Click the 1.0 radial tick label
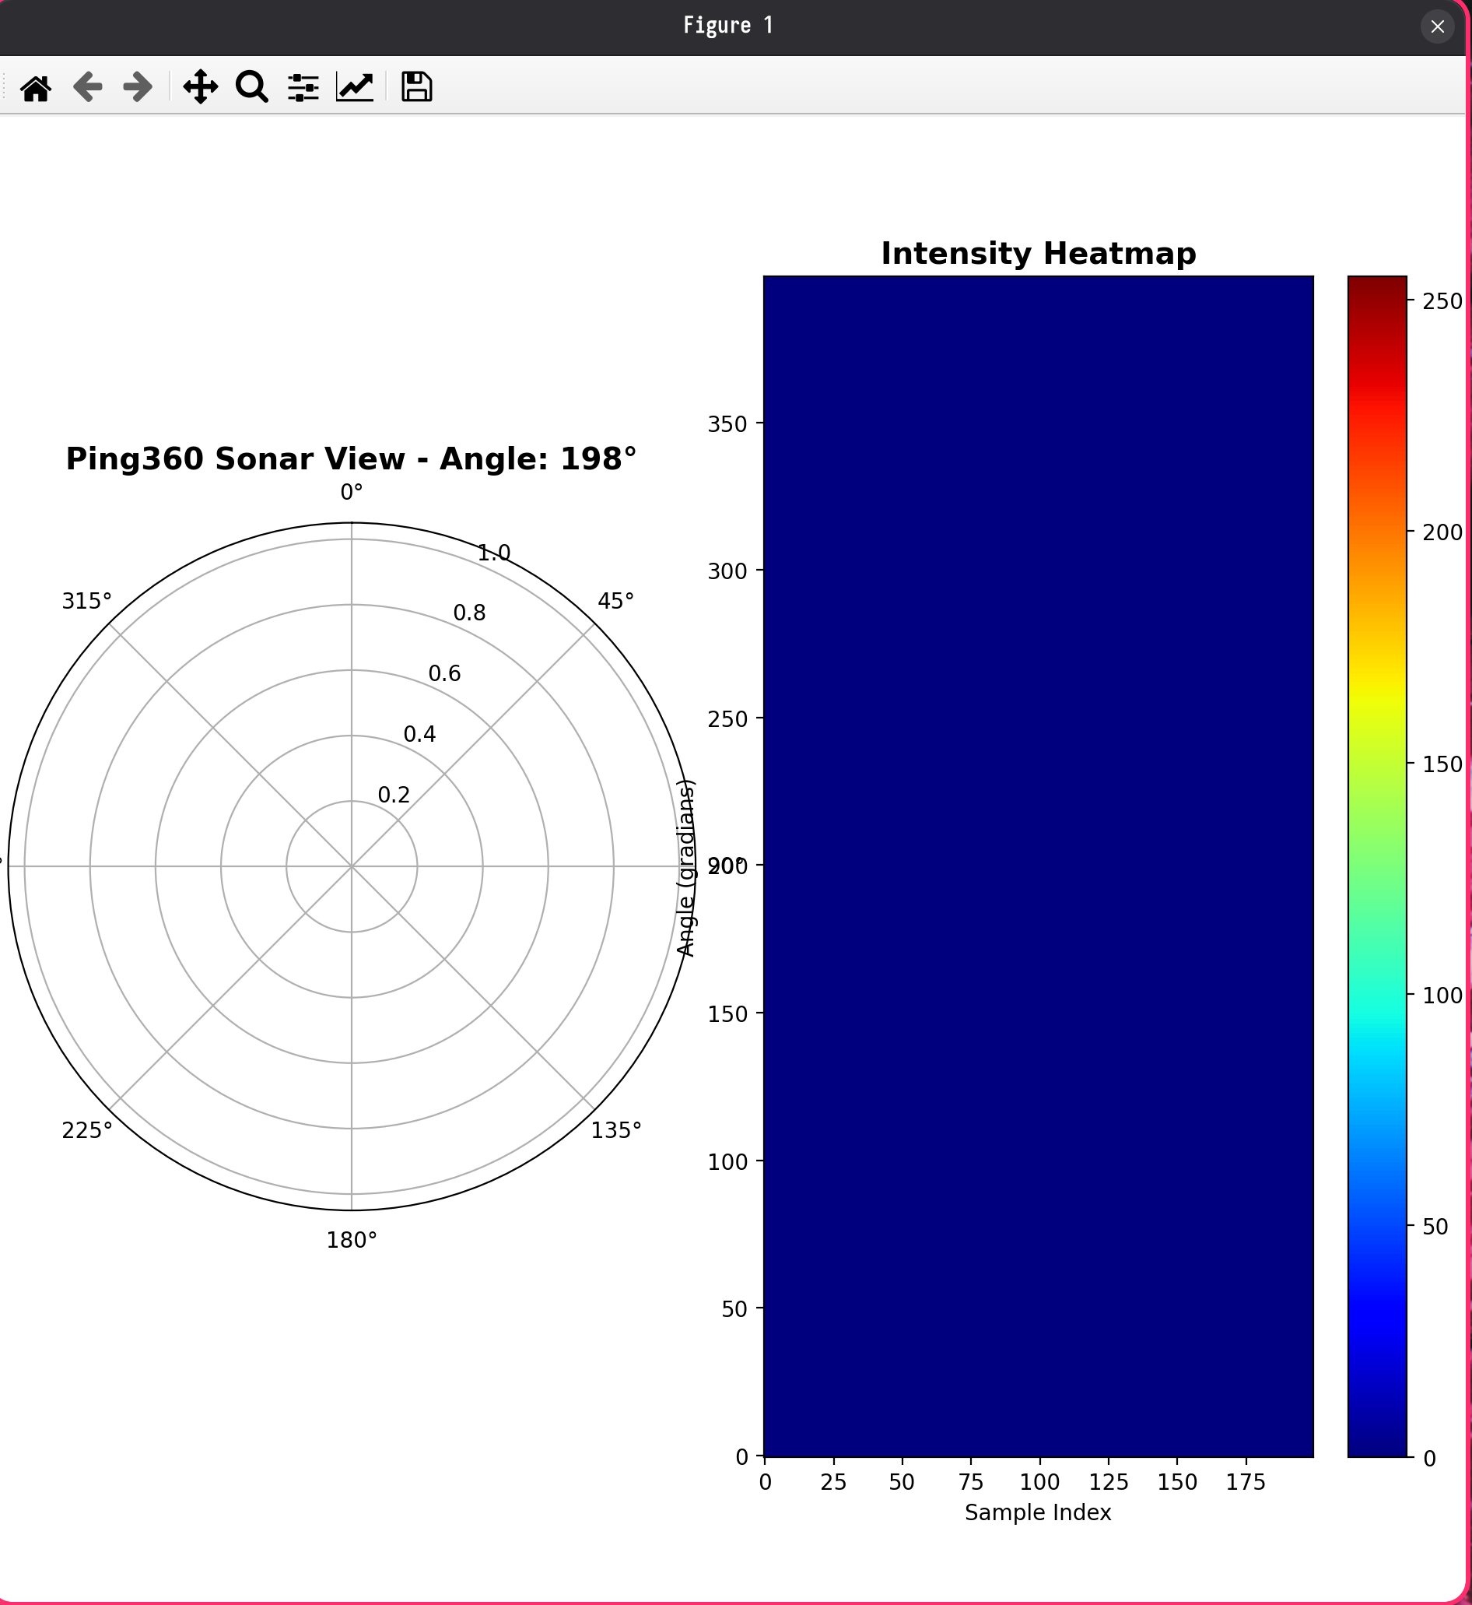1472x1605 pixels. tap(494, 553)
